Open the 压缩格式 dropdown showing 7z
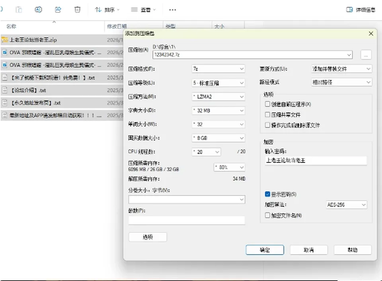The width and height of the screenshot is (382, 281). (218, 69)
